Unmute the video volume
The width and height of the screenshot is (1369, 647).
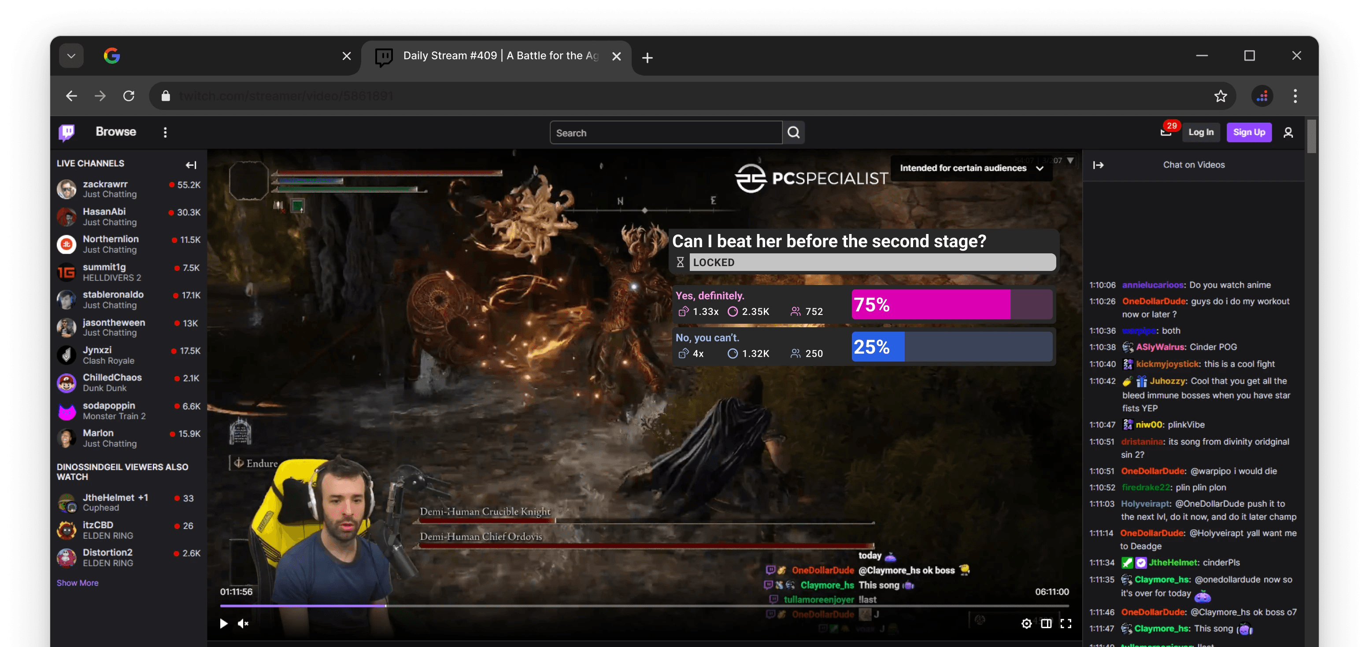point(243,623)
